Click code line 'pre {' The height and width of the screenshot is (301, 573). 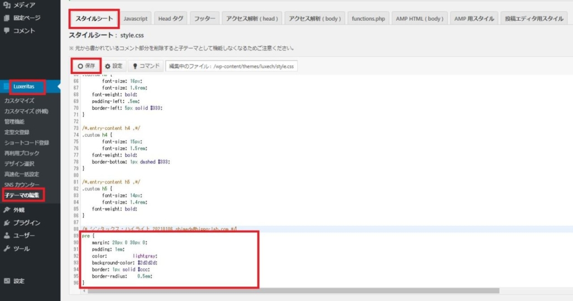88,236
